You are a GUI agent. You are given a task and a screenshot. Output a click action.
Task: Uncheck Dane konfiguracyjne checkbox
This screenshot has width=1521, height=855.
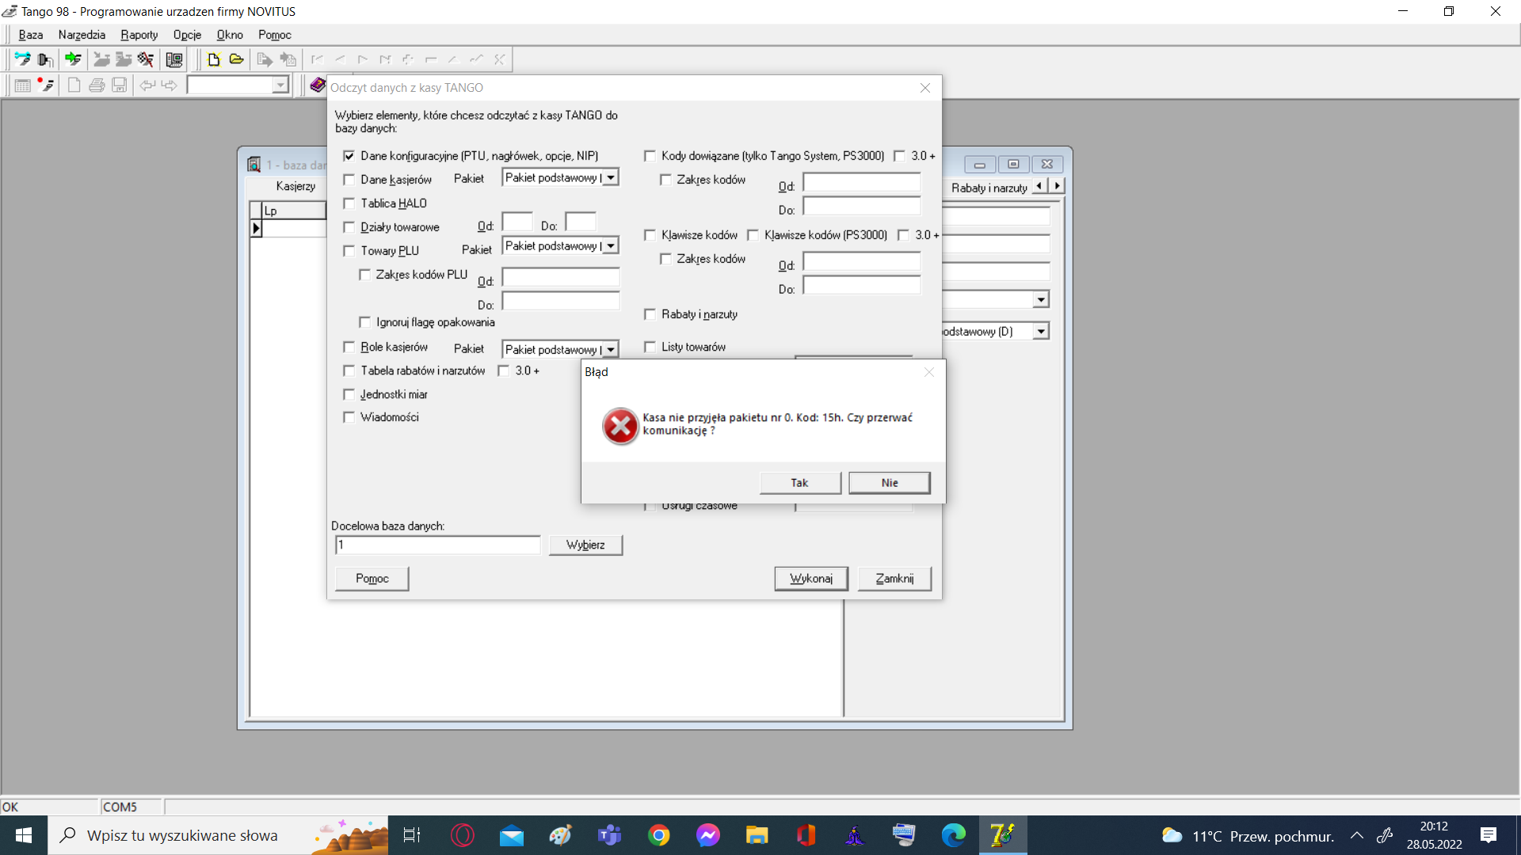click(349, 156)
